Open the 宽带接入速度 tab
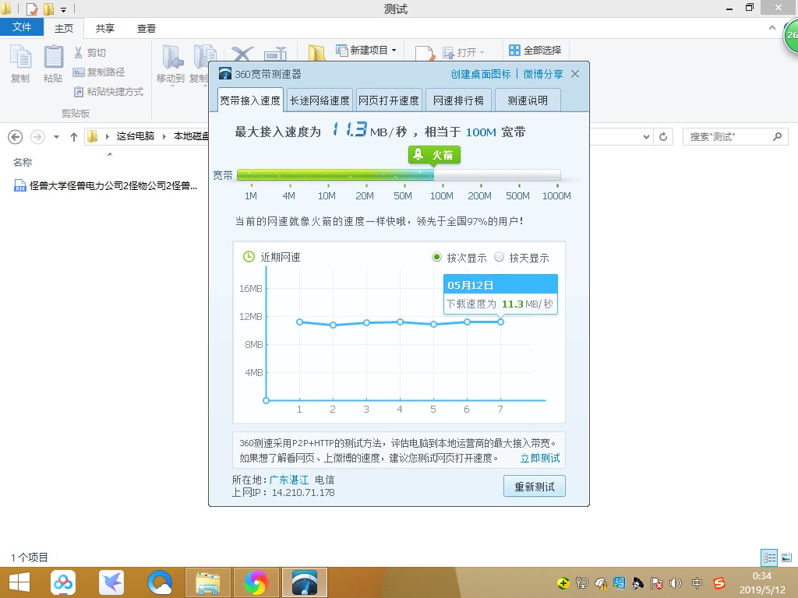 (x=250, y=100)
